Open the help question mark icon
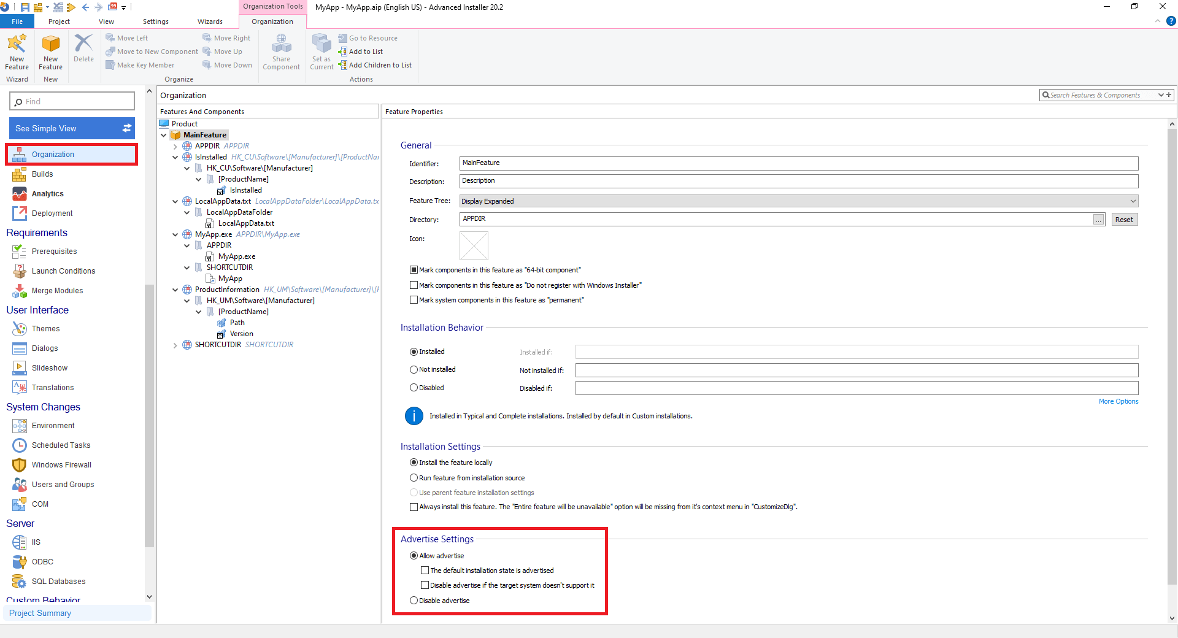 point(1171,21)
